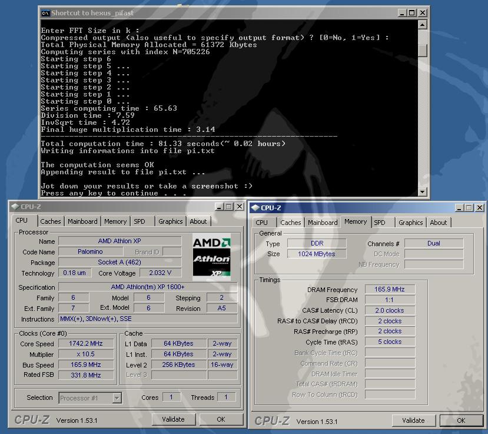Close the right CPU-Z window
The image size is (488, 434).
[480, 208]
